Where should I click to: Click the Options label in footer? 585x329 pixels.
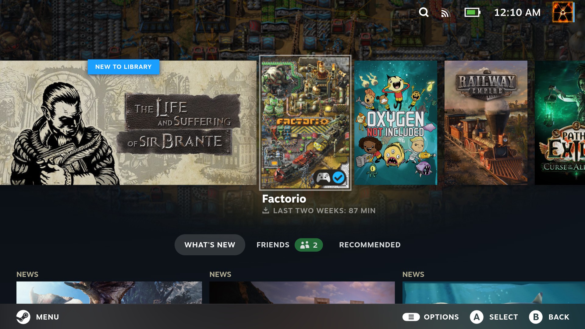click(441, 317)
